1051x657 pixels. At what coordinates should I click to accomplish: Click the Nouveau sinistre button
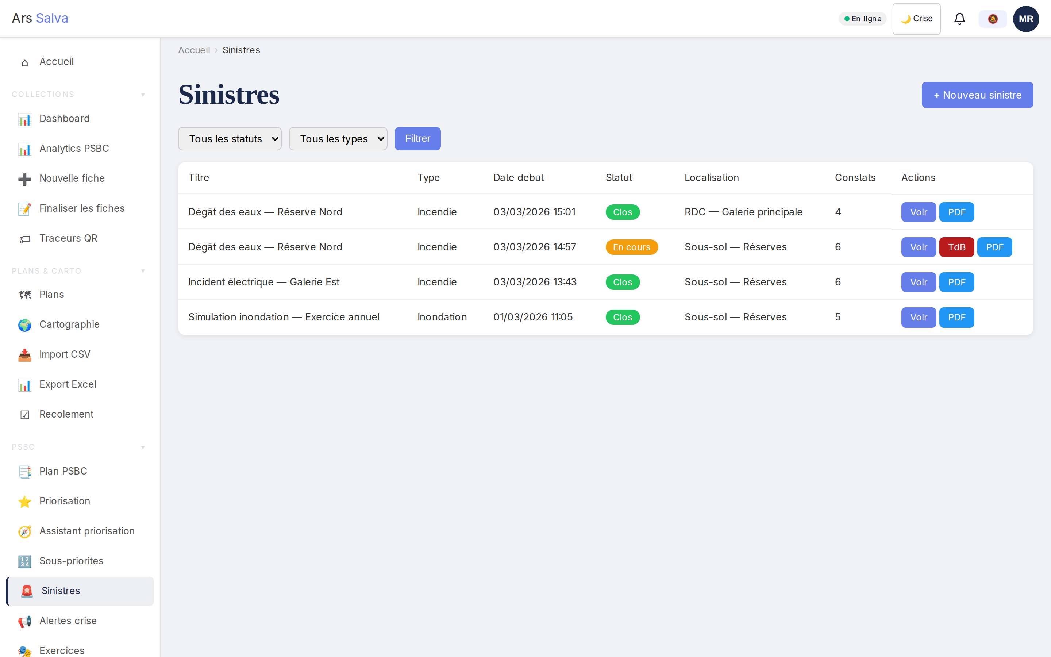pos(977,95)
